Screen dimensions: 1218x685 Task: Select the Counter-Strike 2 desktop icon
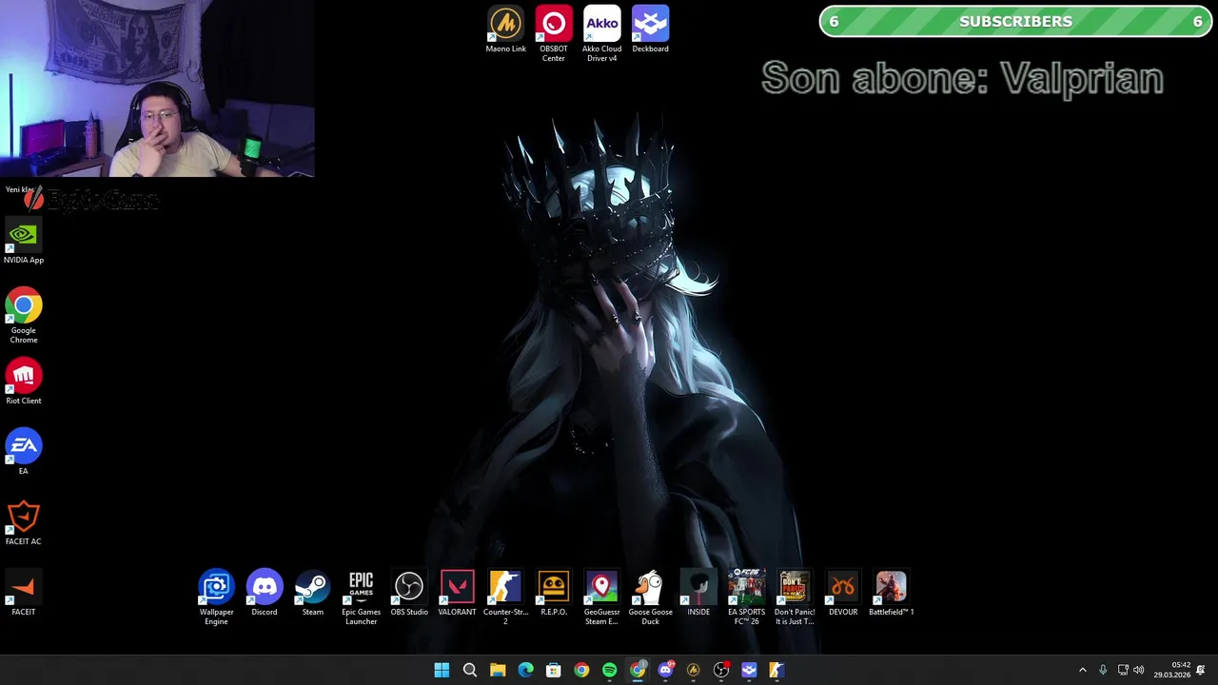(505, 597)
